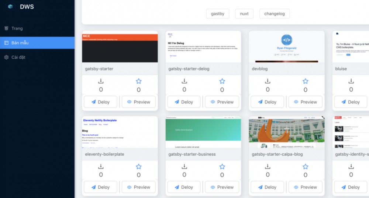Image resolution: width=369 pixels, height=198 pixels.
Task: Click the download icon on gatsby-starter-calpa-blog
Action: click(x=268, y=166)
